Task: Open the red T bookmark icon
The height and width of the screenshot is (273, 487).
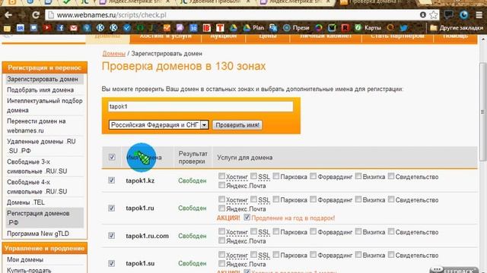Action: 220,28
